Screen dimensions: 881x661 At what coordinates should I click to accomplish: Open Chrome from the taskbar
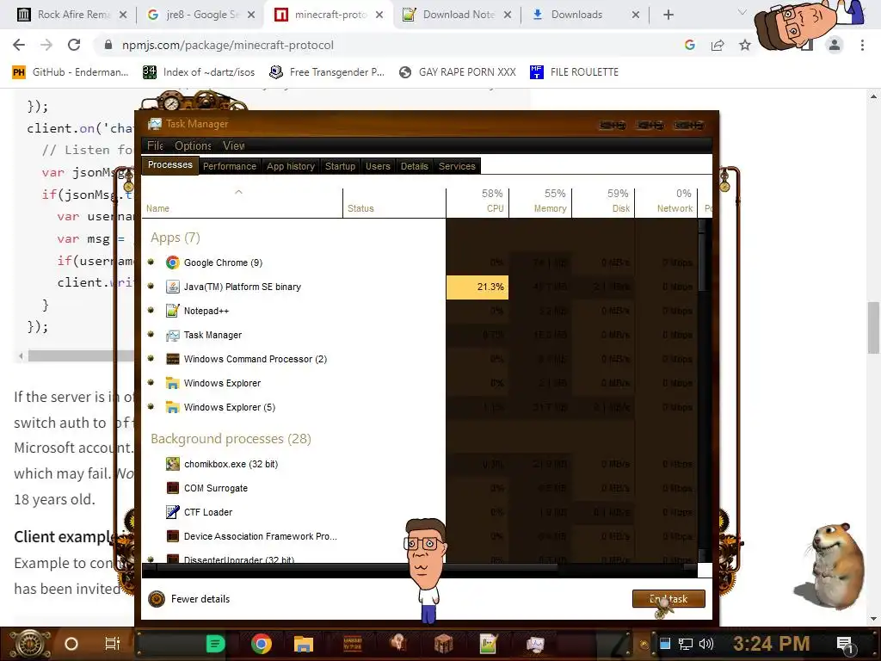(x=262, y=644)
